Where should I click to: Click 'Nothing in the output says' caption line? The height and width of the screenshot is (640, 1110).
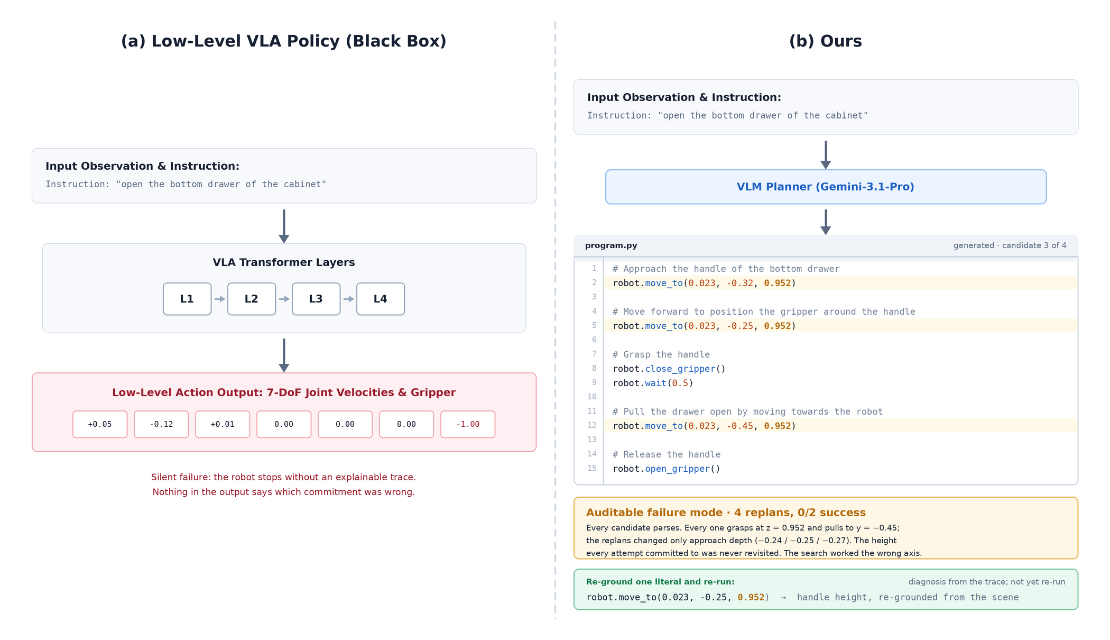(283, 492)
